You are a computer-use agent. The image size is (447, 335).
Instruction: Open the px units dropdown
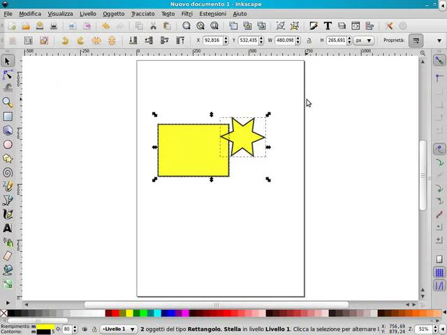[364, 40]
